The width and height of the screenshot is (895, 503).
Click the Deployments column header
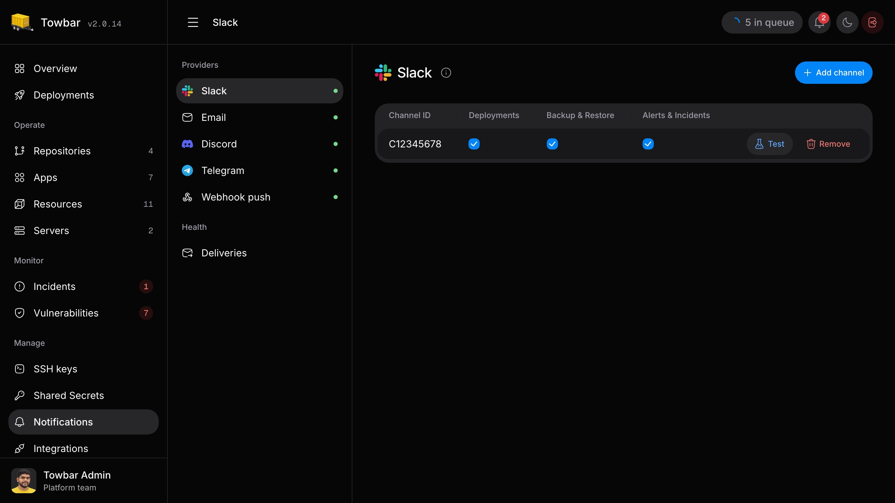(494, 115)
